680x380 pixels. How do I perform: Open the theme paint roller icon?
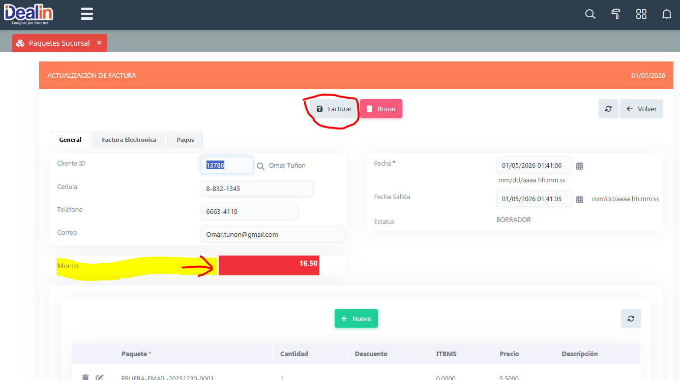click(615, 14)
